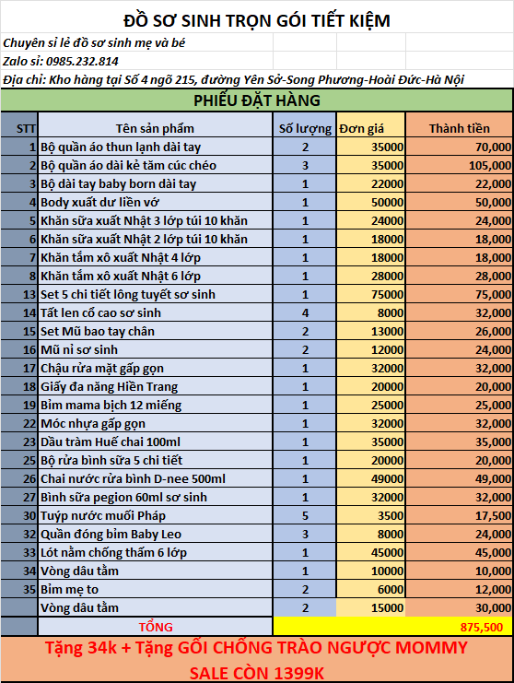Click the total amount cell 875,500
The width and height of the screenshot is (514, 683).
pos(392,627)
